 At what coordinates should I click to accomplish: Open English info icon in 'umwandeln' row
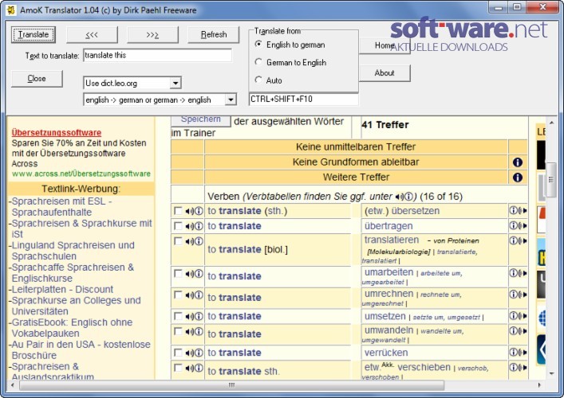point(199,331)
